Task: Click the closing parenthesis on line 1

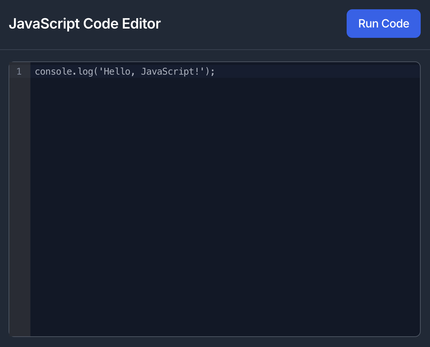Action: coord(207,71)
